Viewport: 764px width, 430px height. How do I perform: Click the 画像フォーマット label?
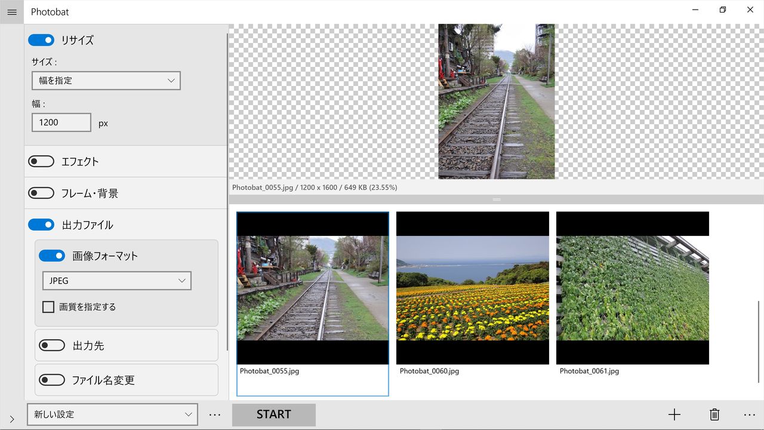(x=105, y=256)
